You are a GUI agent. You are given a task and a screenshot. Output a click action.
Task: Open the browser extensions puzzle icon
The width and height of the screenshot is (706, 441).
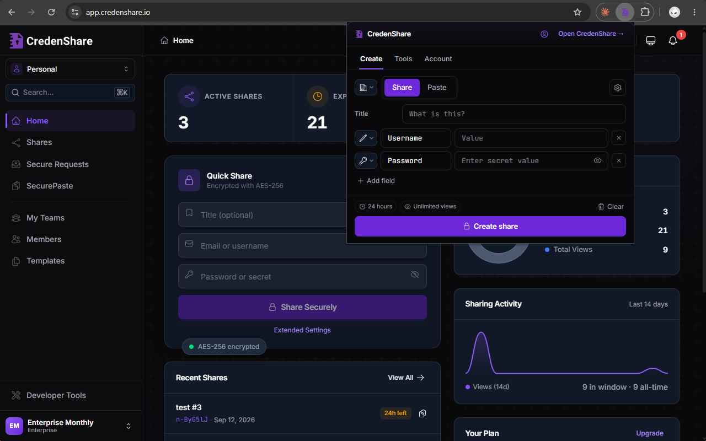point(645,12)
